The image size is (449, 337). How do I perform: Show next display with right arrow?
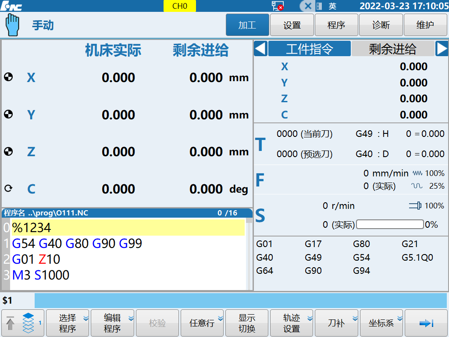point(442,49)
